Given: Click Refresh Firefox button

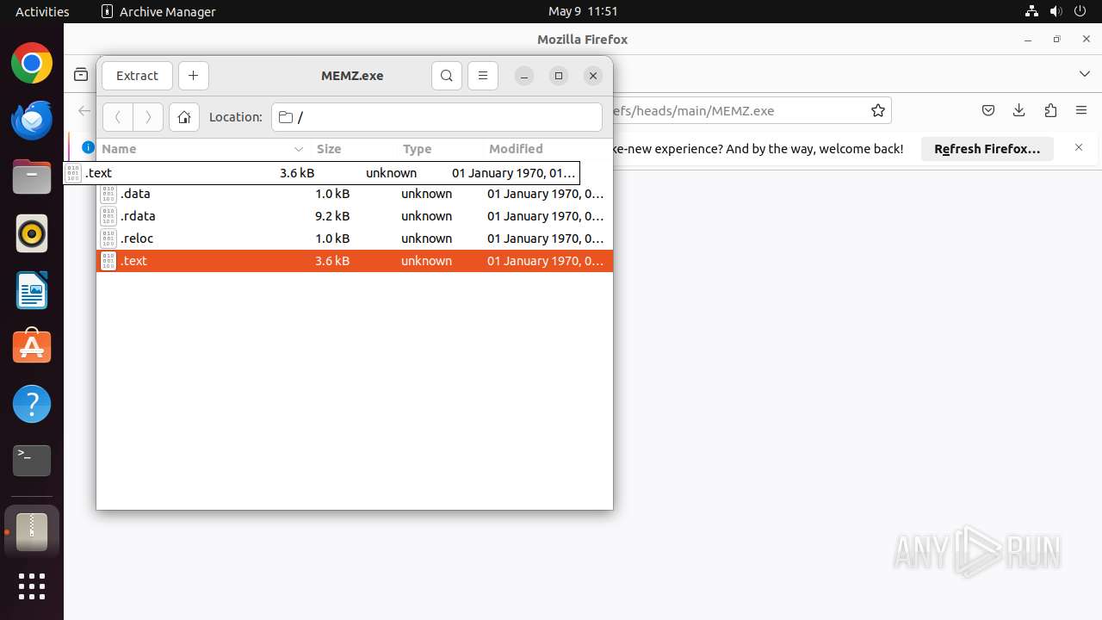Looking at the screenshot, I should pyautogui.click(x=987, y=149).
